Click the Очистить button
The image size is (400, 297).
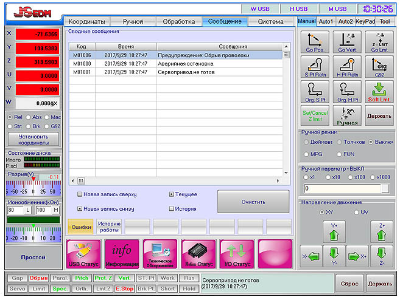(x=253, y=202)
